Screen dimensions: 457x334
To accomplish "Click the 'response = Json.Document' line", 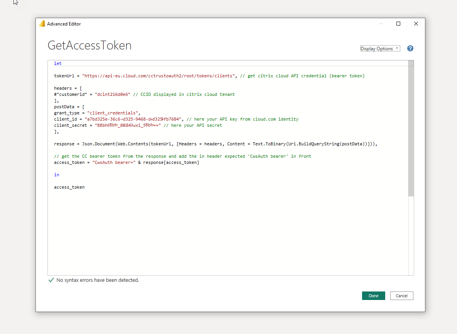I will click(215, 144).
